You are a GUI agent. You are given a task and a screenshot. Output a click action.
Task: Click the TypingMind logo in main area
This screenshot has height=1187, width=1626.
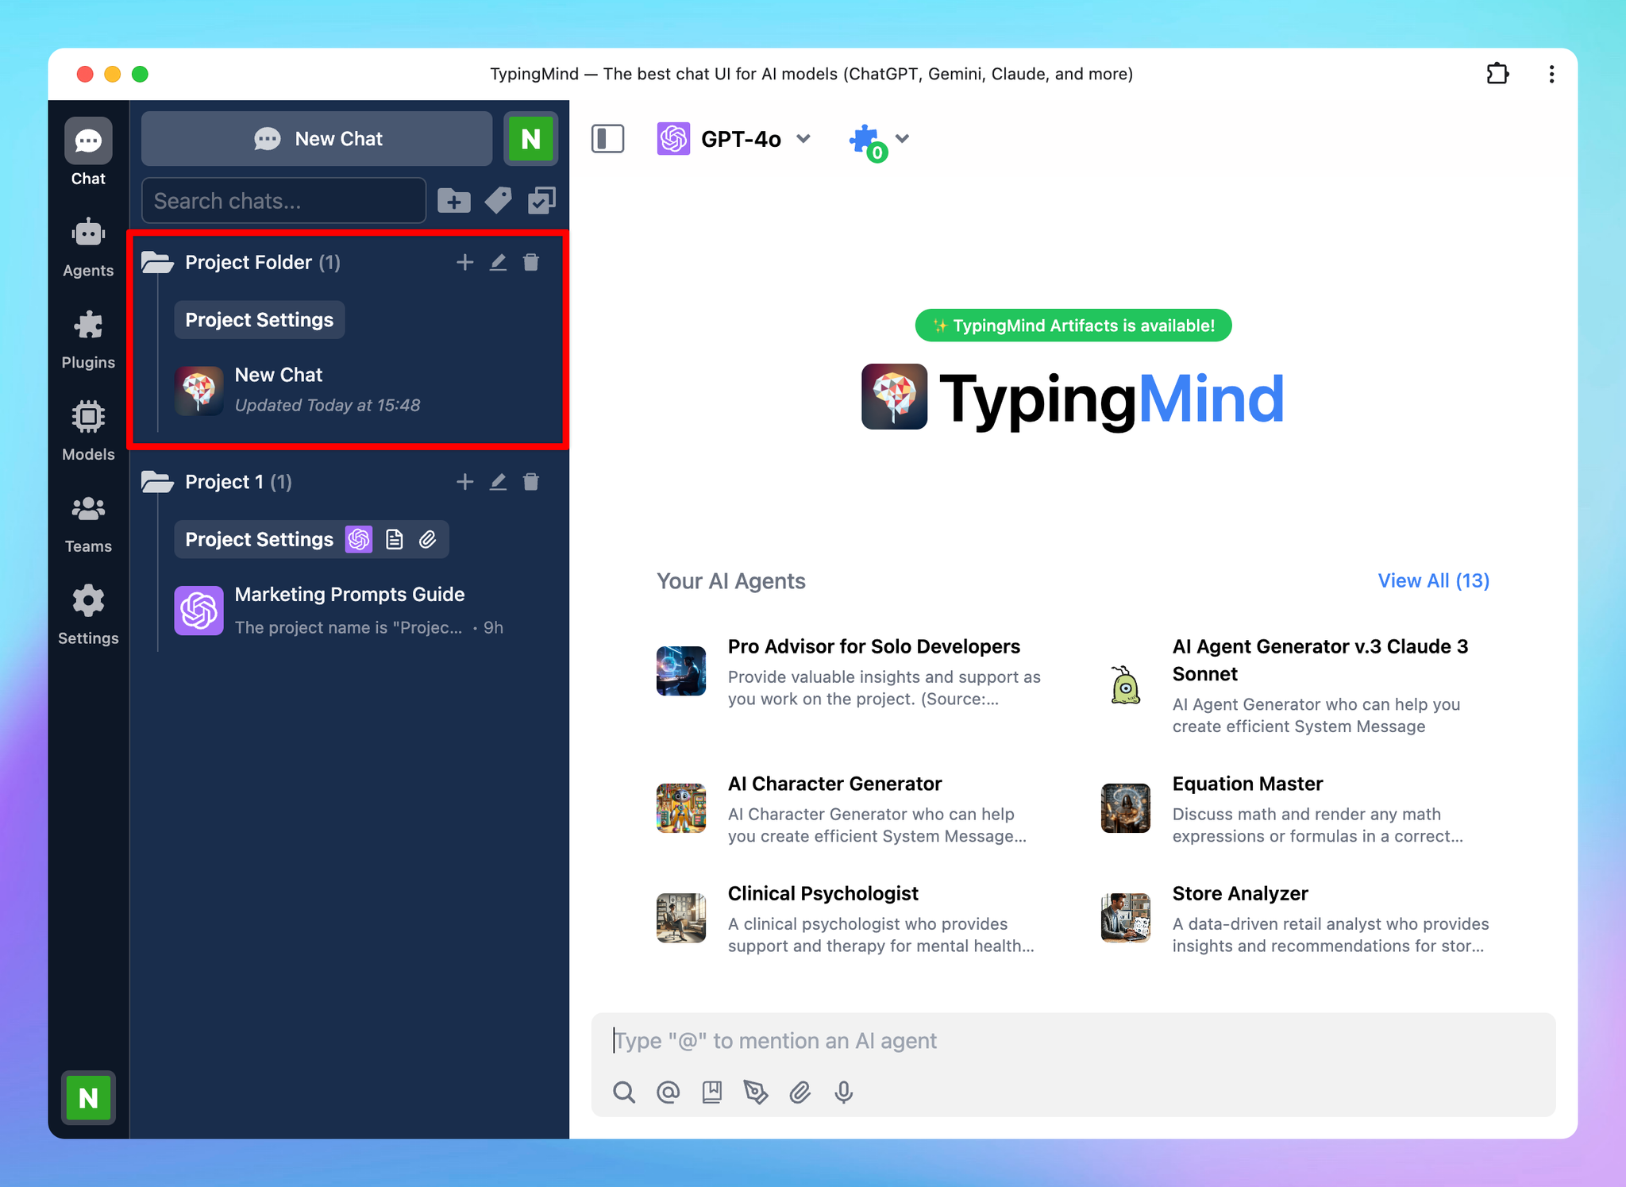[x=1073, y=398]
